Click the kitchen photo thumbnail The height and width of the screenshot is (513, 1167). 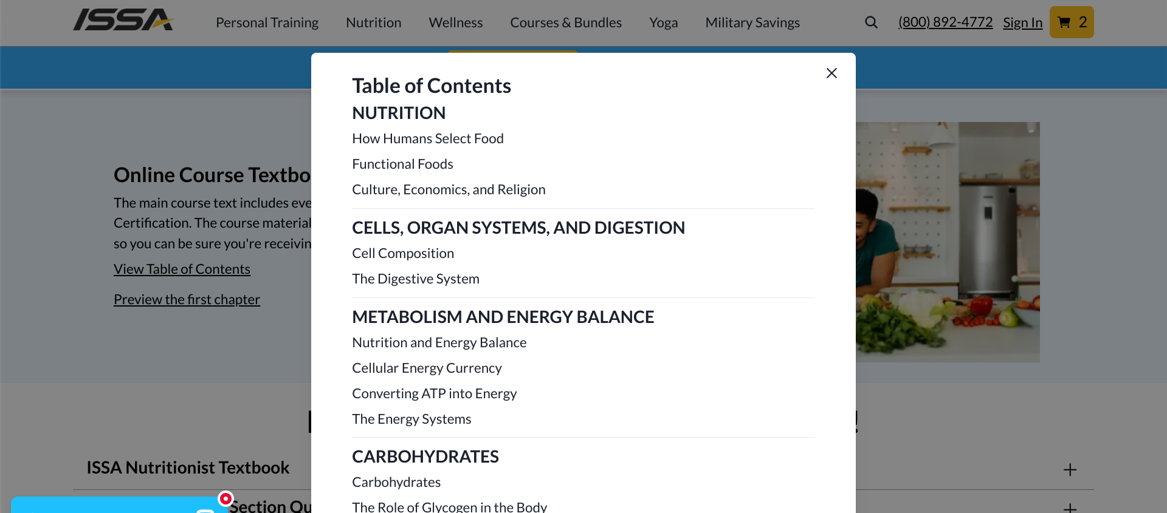click(x=947, y=242)
